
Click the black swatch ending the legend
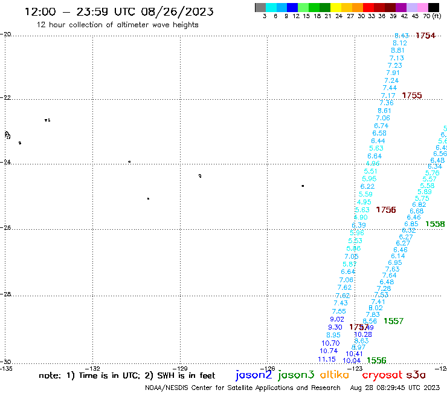click(x=434, y=7)
